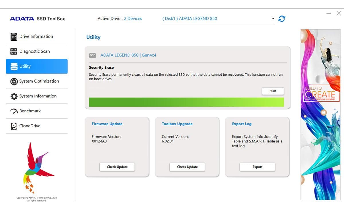Image resolution: width=344 pixels, height=215 pixels.
Task: Start the Security Erase
Action: (273, 91)
